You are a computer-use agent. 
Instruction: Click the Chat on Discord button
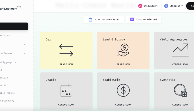coord(143,20)
